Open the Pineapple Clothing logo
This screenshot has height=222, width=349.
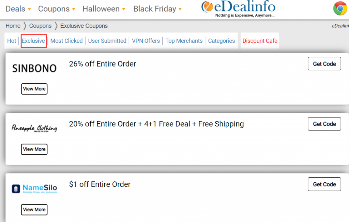point(34,128)
